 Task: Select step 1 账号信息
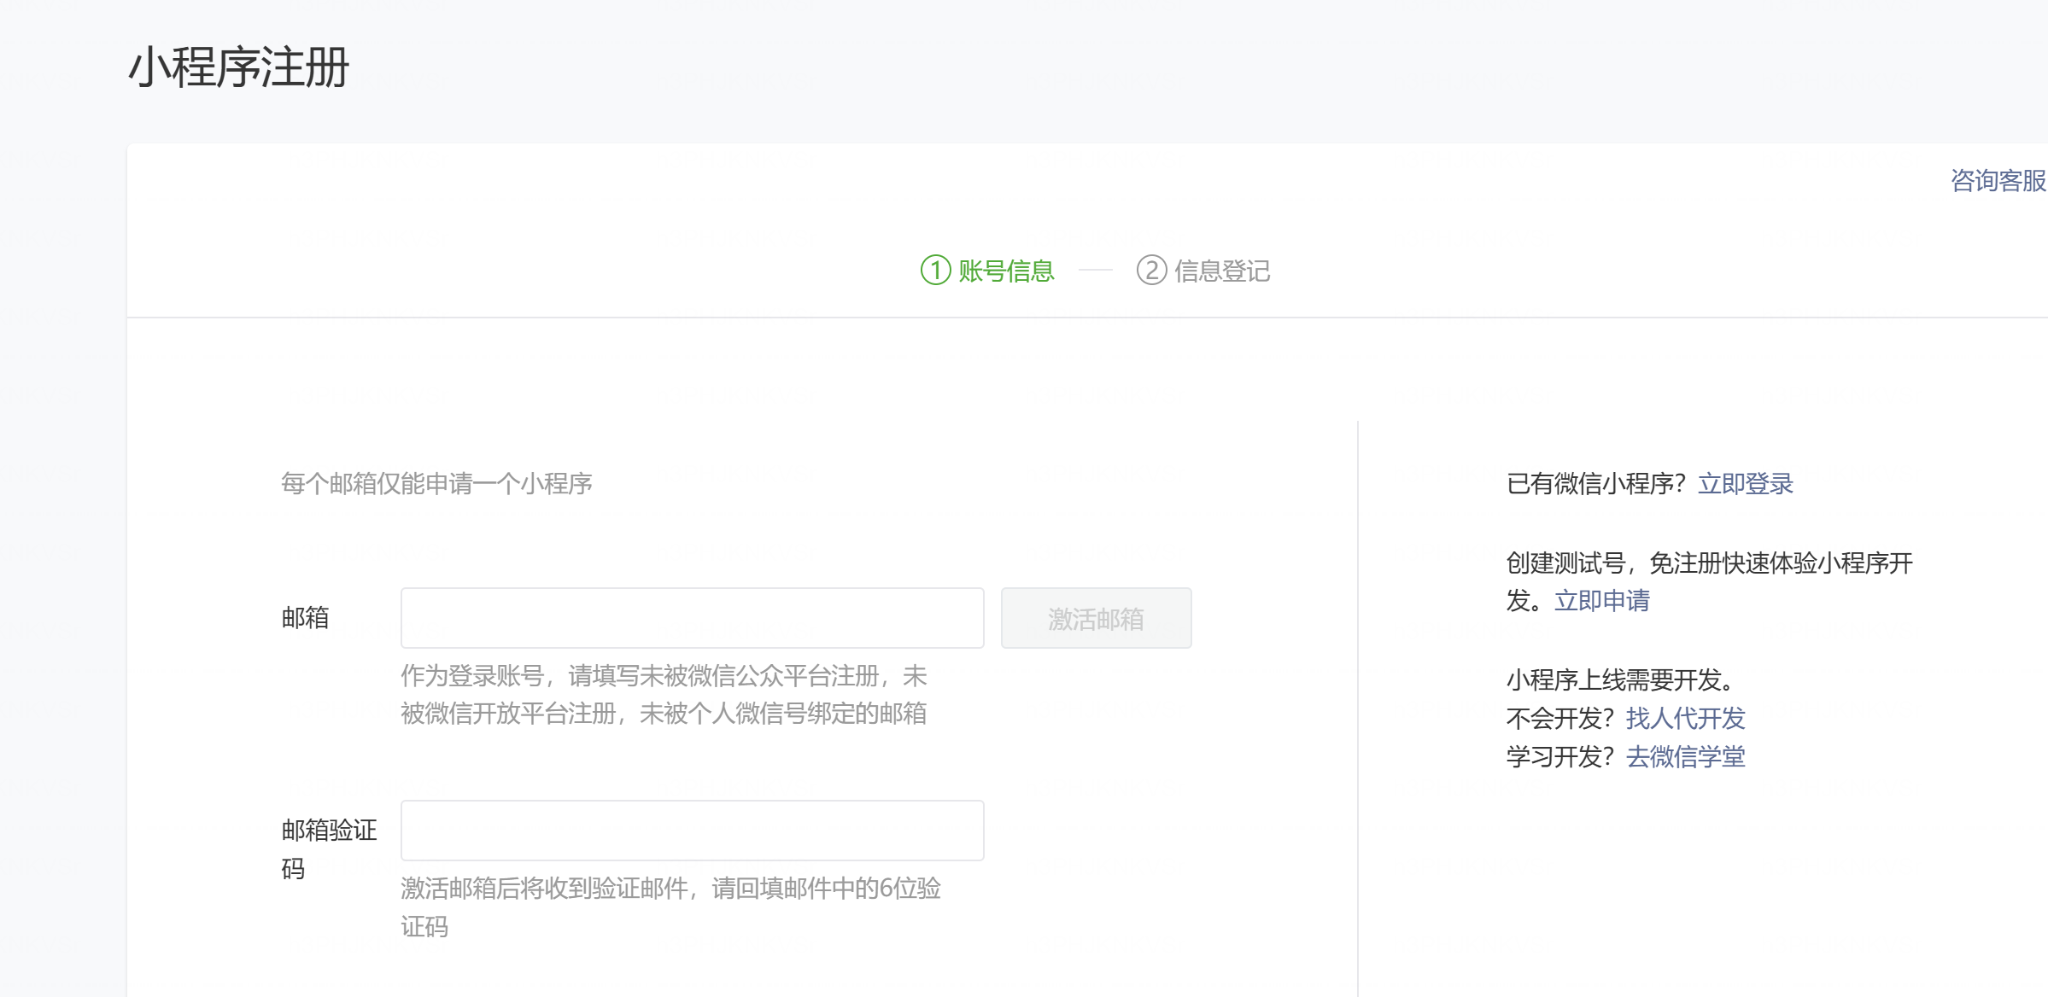987,271
